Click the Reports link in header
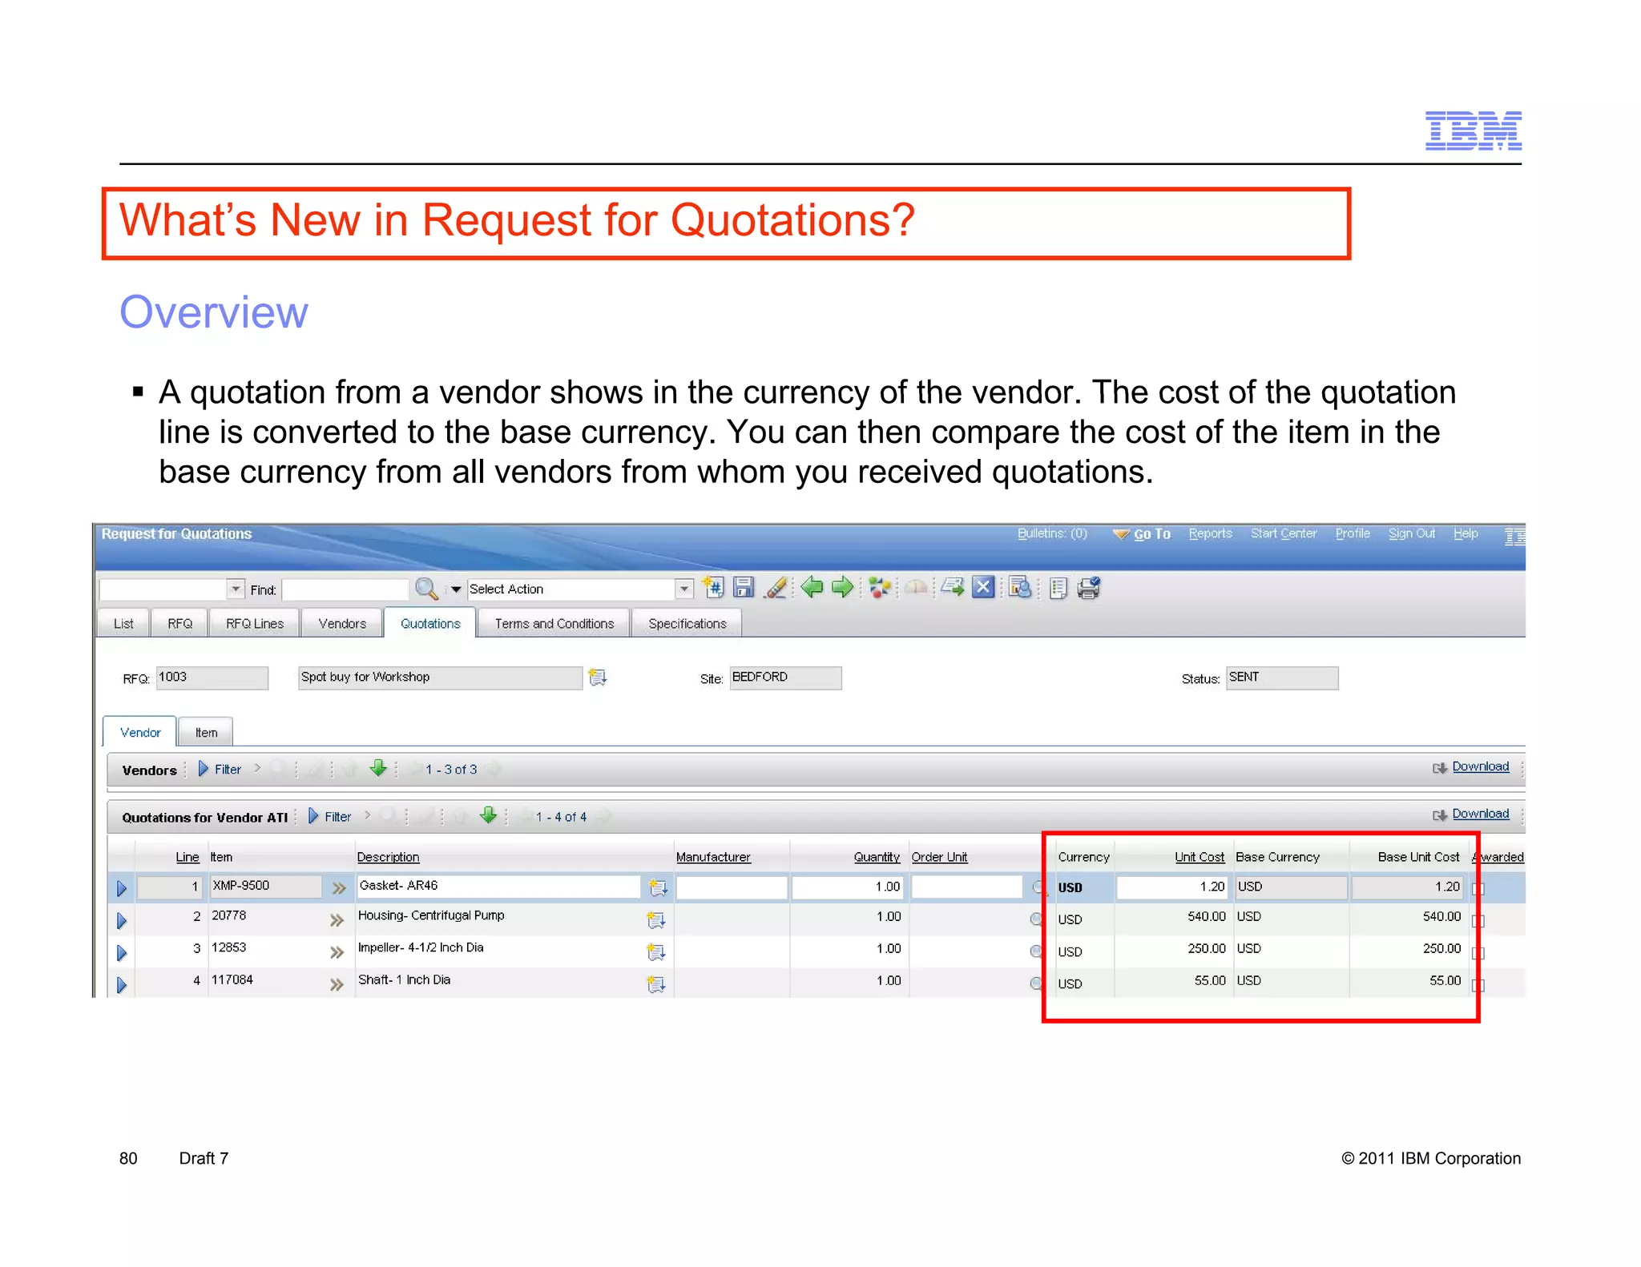1641x1267 pixels. click(x=1210, y=533)
